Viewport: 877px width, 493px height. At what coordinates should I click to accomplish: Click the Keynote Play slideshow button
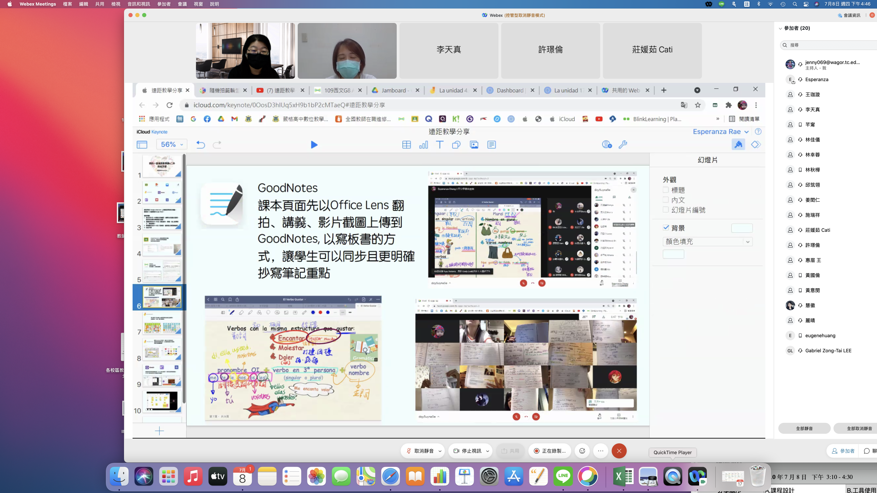pos(314,145)
